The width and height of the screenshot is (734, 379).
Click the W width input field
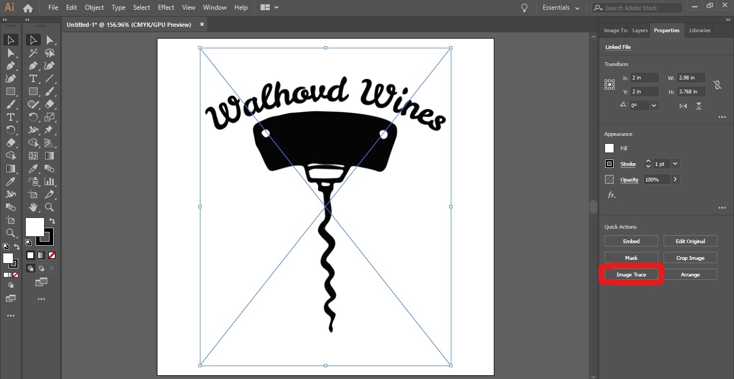click(x=691, y=78)
